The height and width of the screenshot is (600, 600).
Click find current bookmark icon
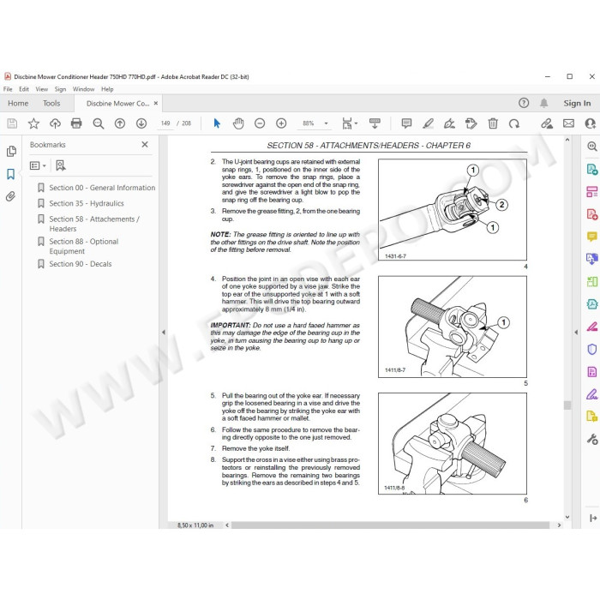[x=61, y=165]
